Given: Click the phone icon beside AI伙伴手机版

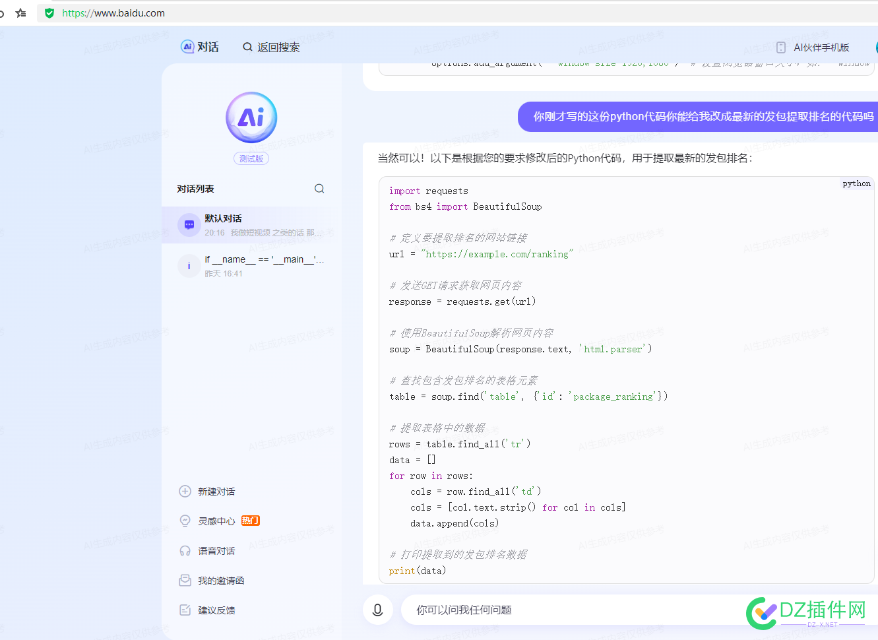Looking at the screenshot, I should pos(781,48).
